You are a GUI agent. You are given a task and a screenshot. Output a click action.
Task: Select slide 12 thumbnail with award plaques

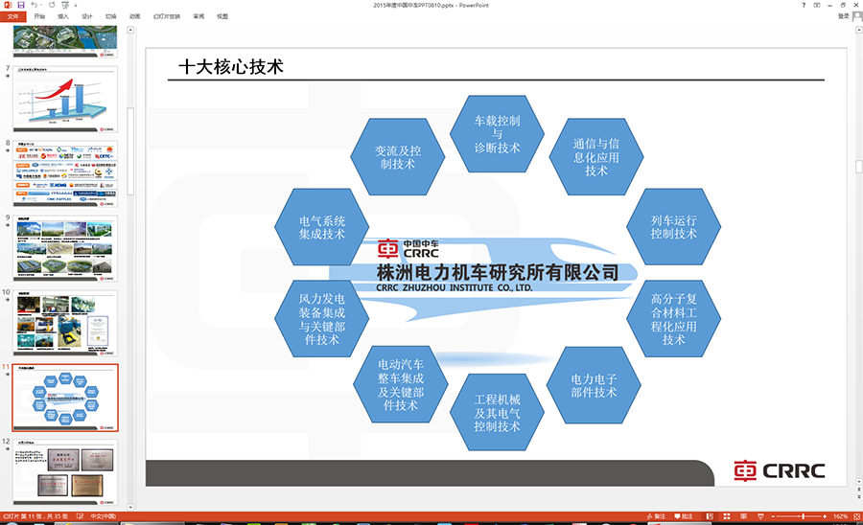coord(65,472)
